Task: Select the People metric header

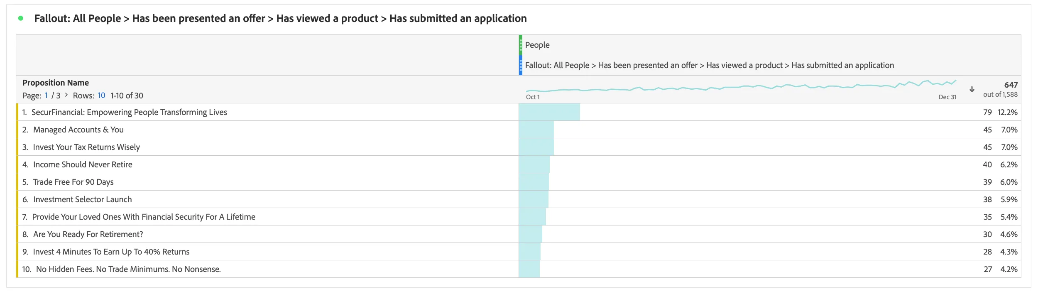Action: tap(537, 45)
